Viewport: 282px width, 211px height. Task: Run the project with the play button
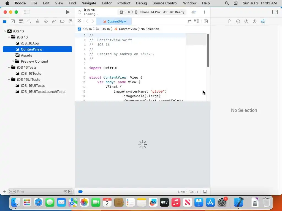(x=68, y=12)
